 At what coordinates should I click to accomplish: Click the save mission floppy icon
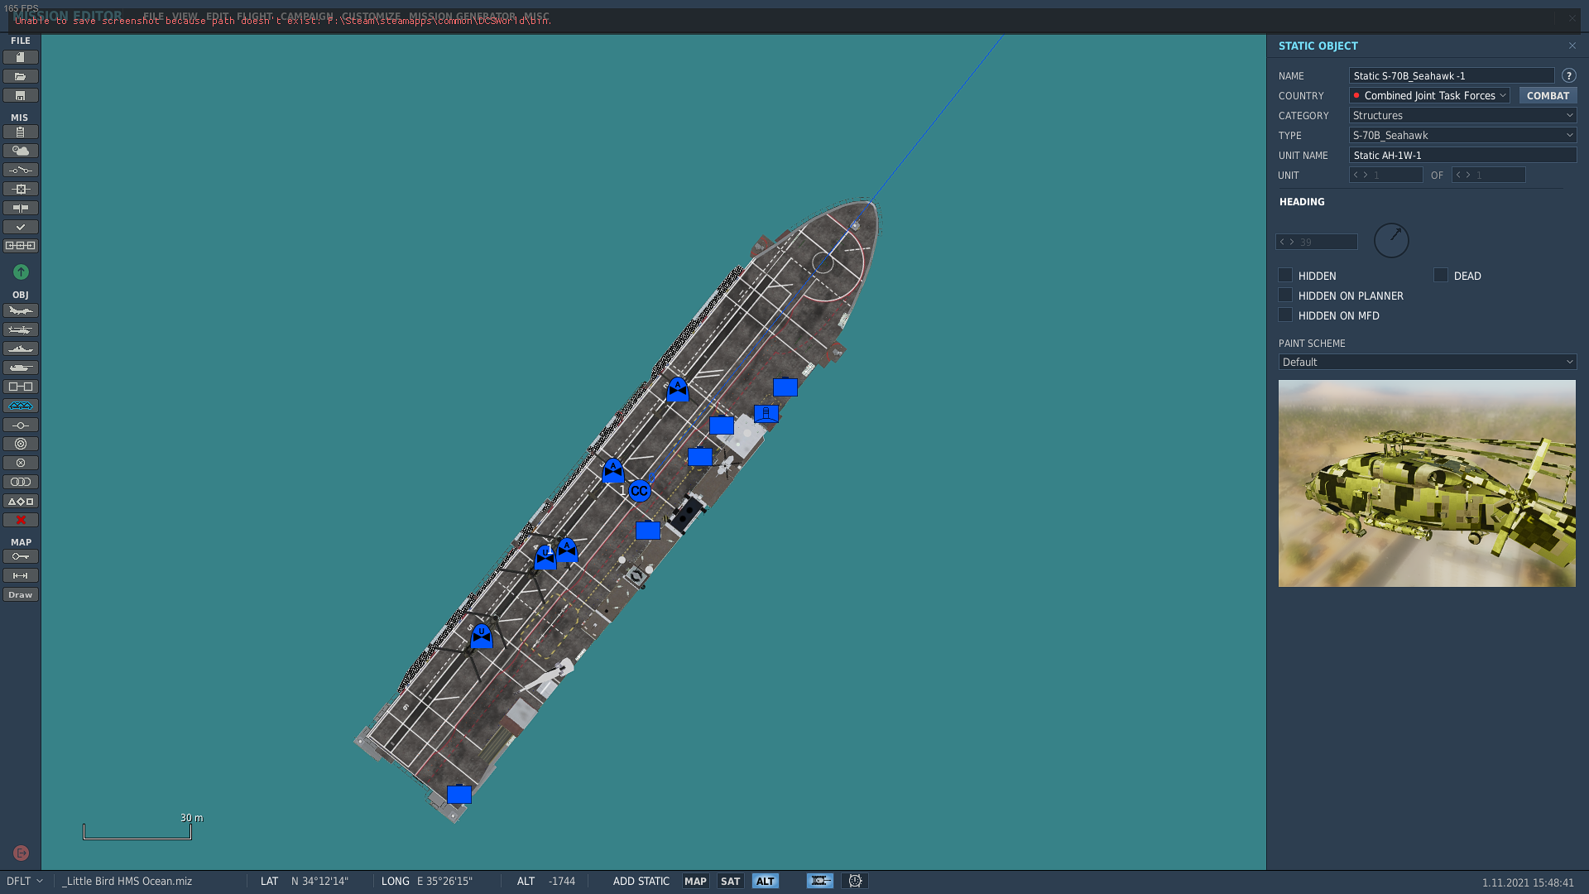click(21, 95)
